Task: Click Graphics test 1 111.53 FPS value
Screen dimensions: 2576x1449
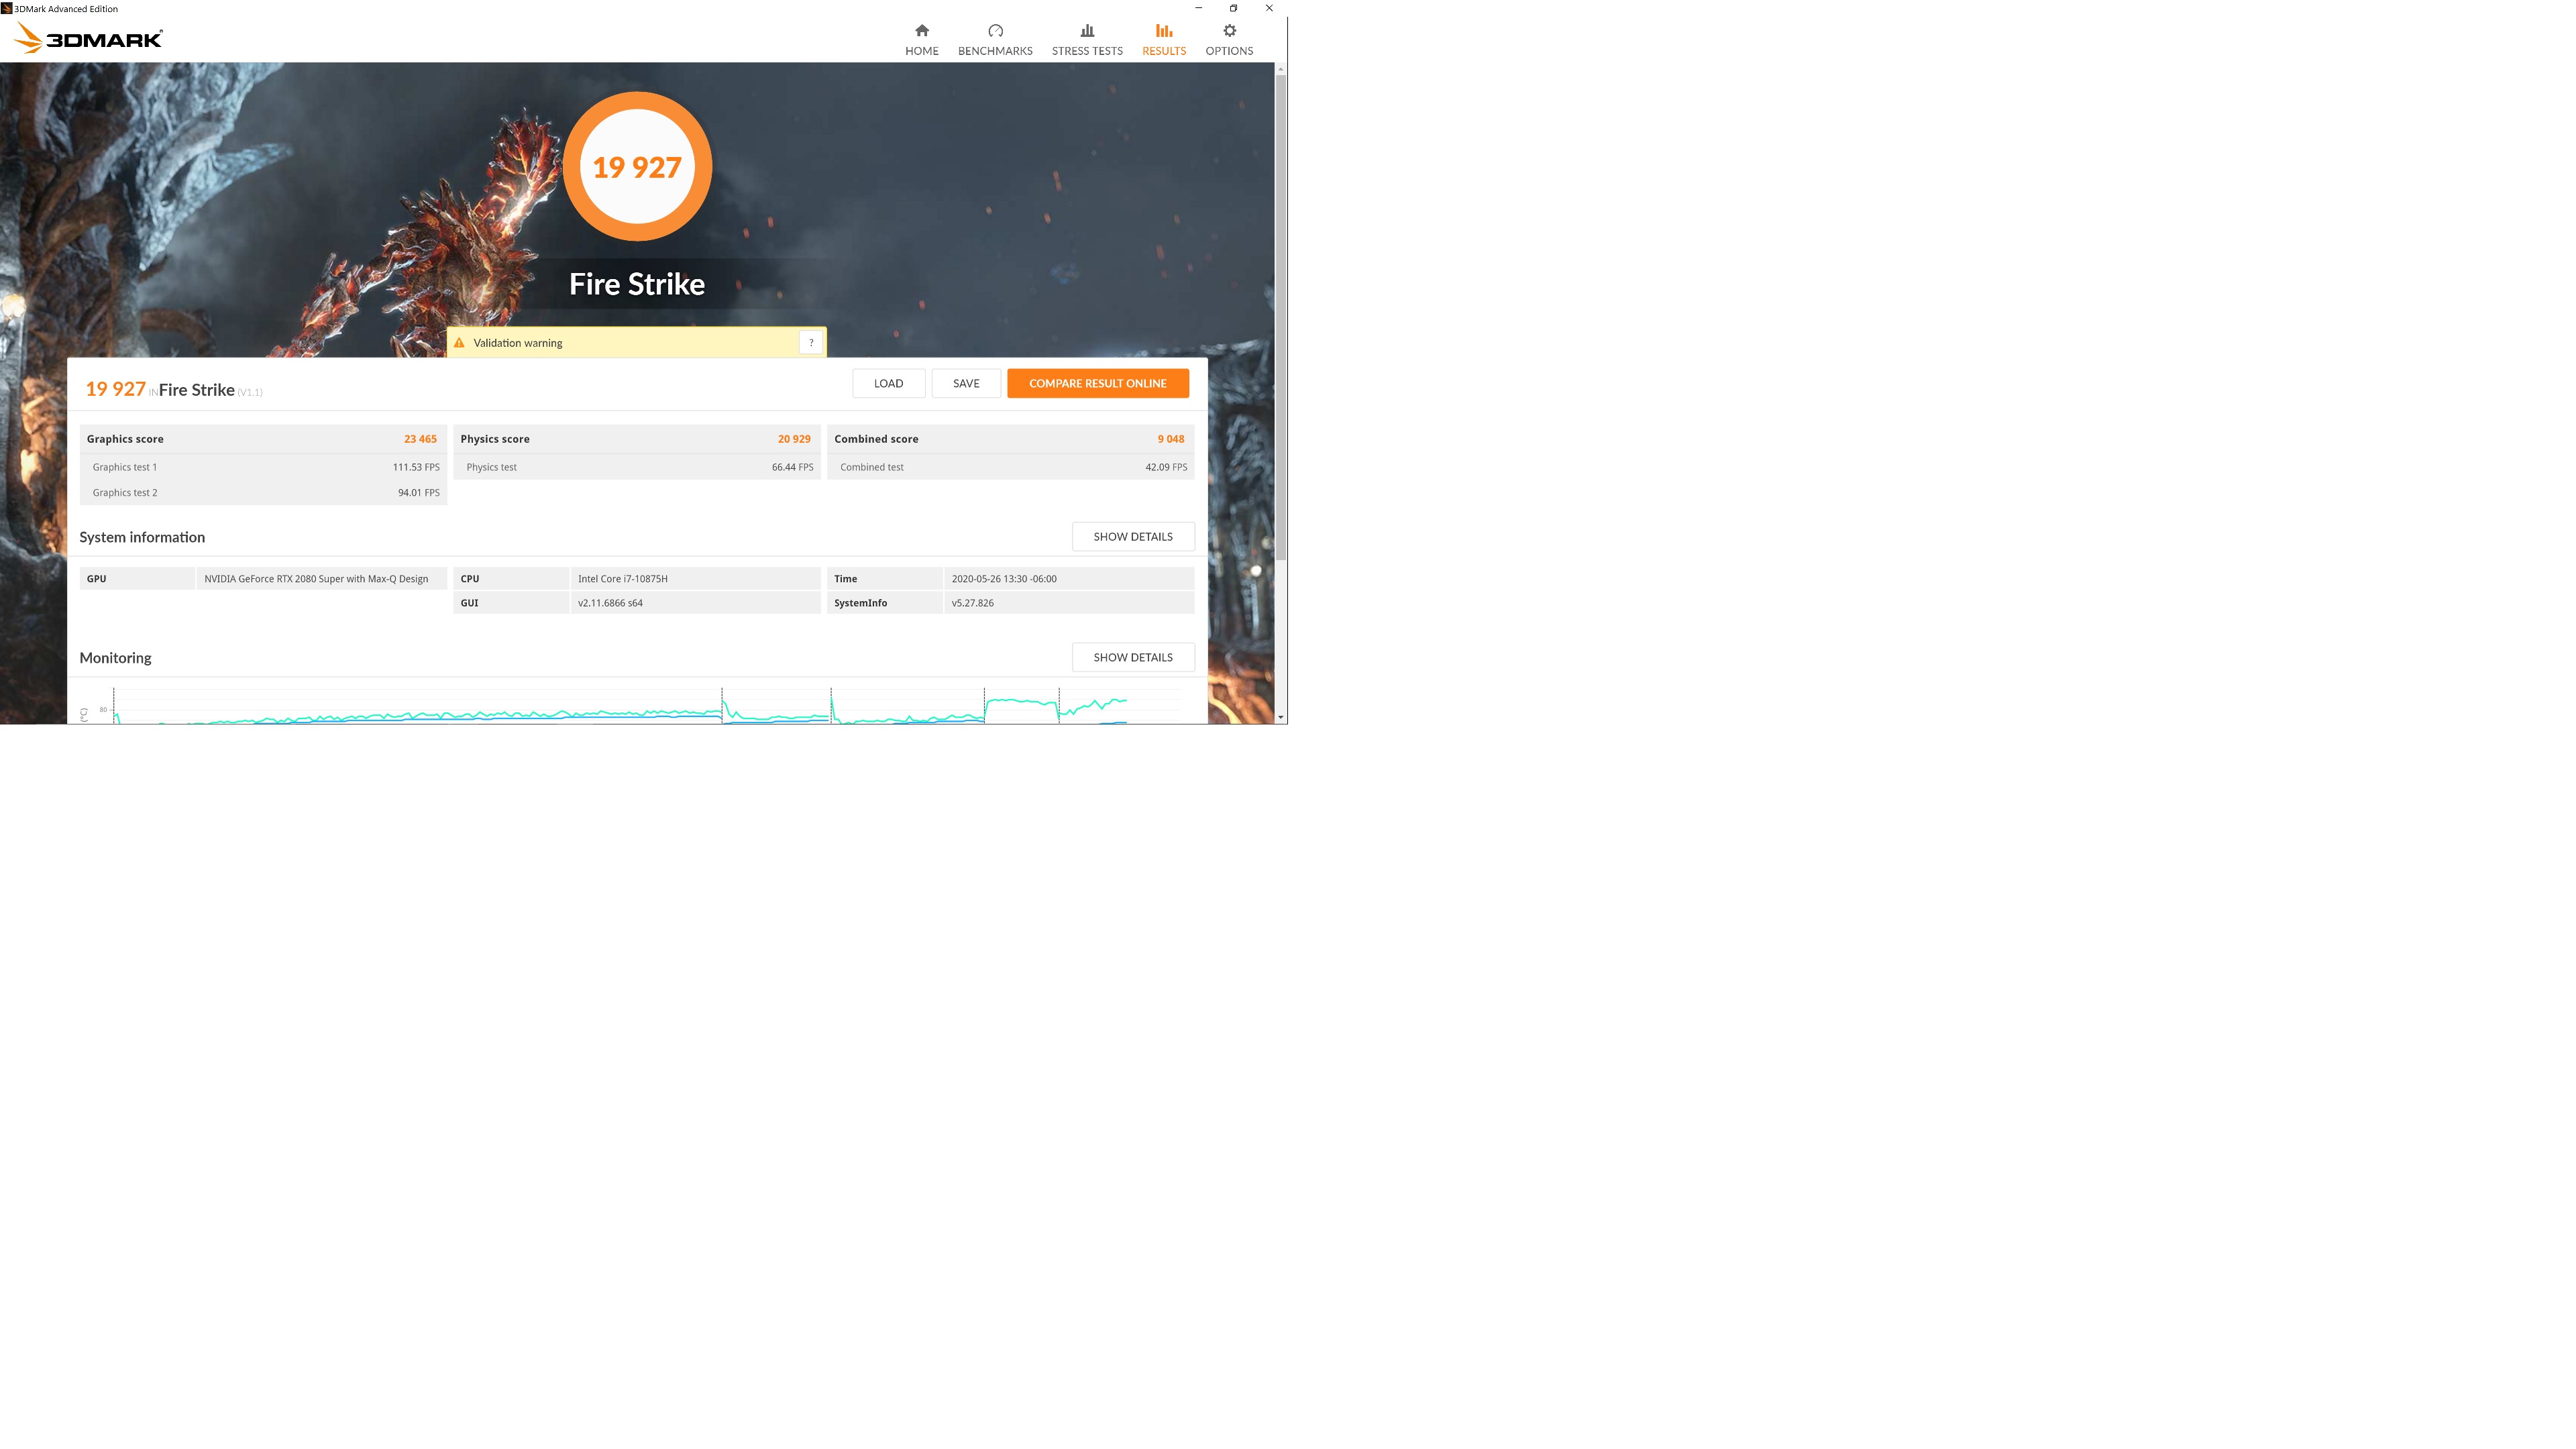Action: point(416,467)
